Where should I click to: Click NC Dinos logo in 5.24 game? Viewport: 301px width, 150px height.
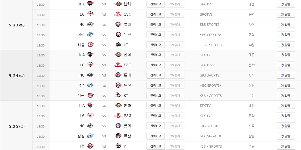(x=90, y=75)
